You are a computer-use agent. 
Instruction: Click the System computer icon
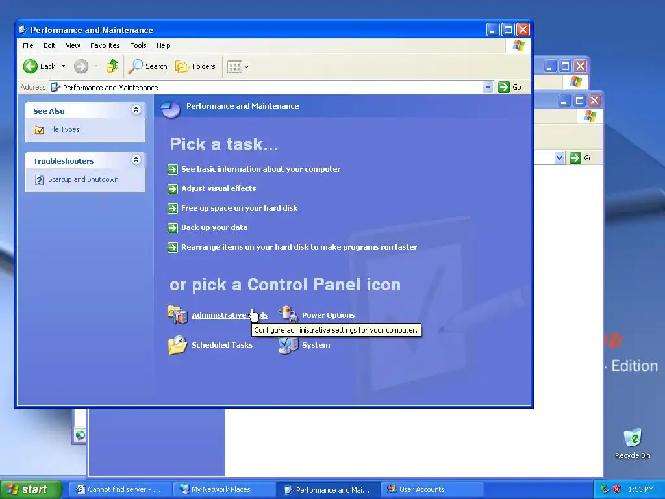point(288,344)
